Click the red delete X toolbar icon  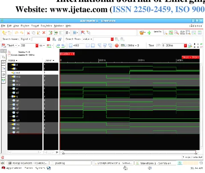[44, 33]
